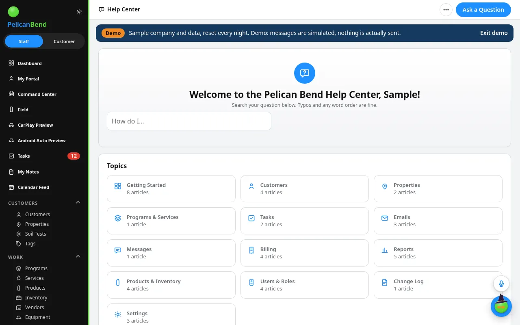Open the Billing topic card
This screenshot has width=520, height=325.
[x=305, y=253]
